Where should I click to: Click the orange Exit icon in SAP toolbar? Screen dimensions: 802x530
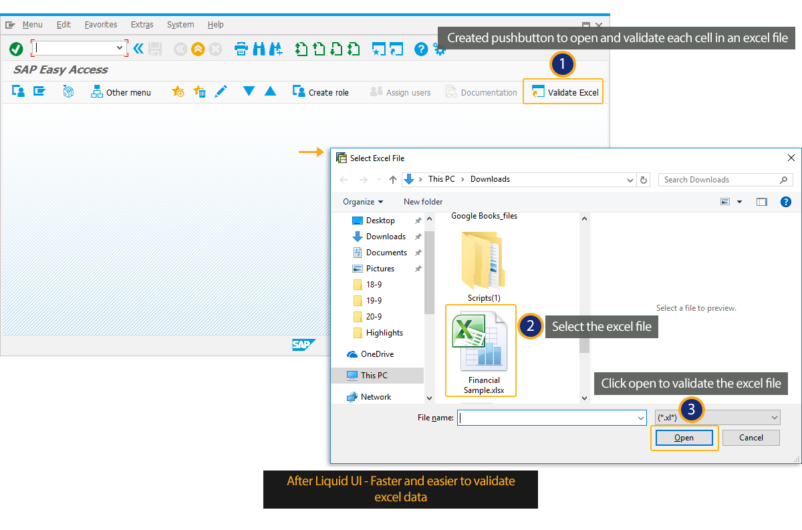[x=198, y=49]
